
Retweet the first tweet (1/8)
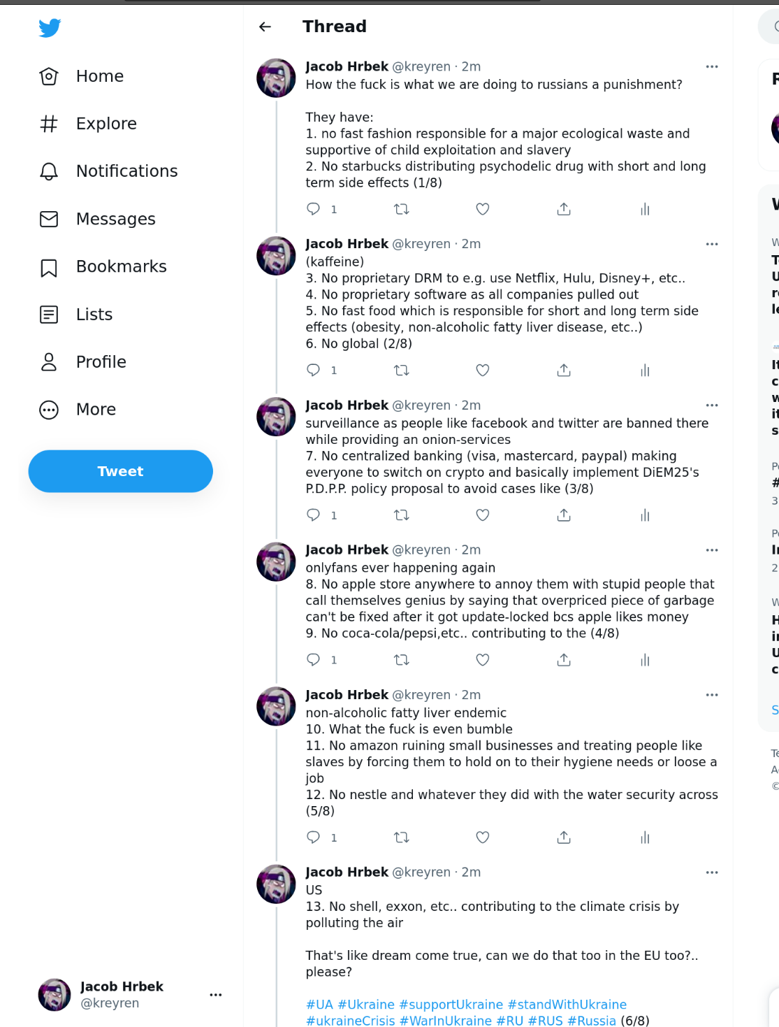click(x=401, y=209)
